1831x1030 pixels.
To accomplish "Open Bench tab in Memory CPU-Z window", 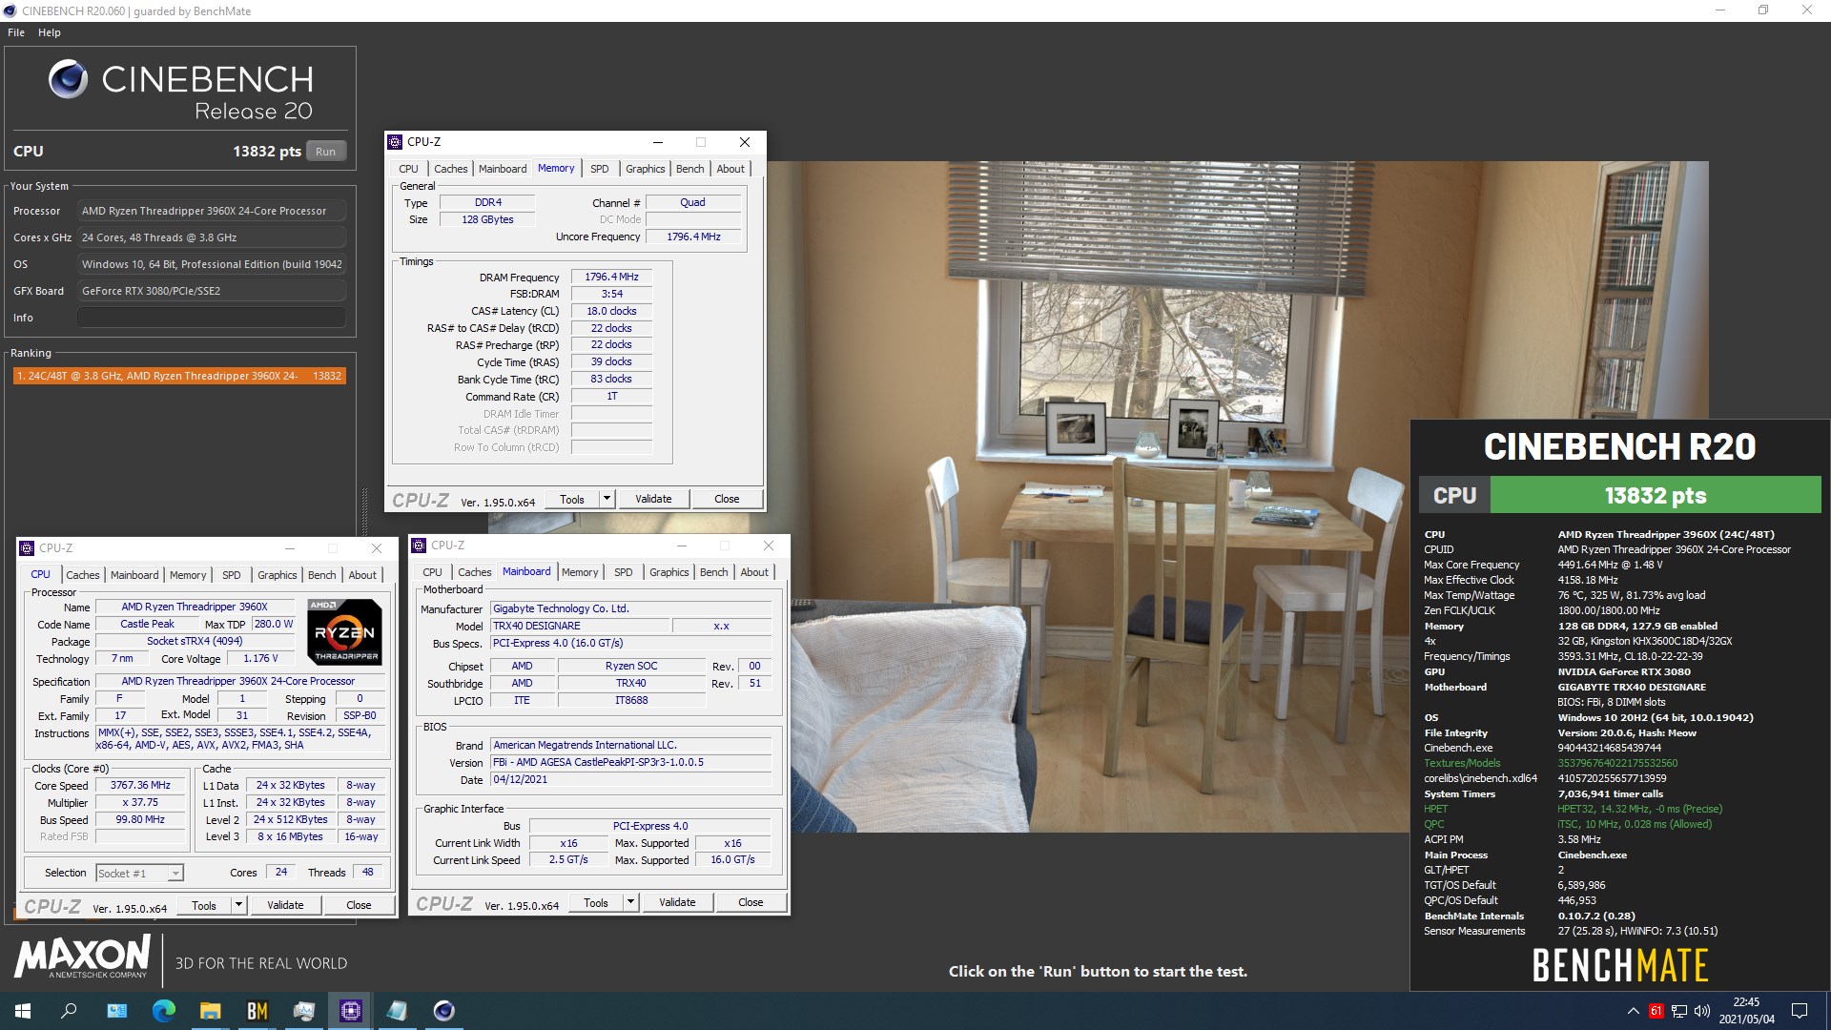I will coord(690,169).
